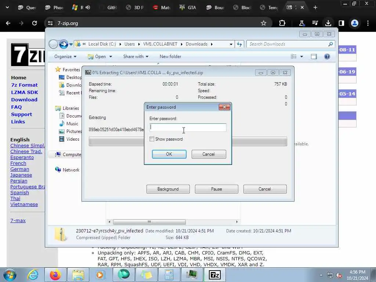This screenshot has height=282, width=376.
Task: Click New folder in Explorer toolbar
Action: tap(170, 57)
